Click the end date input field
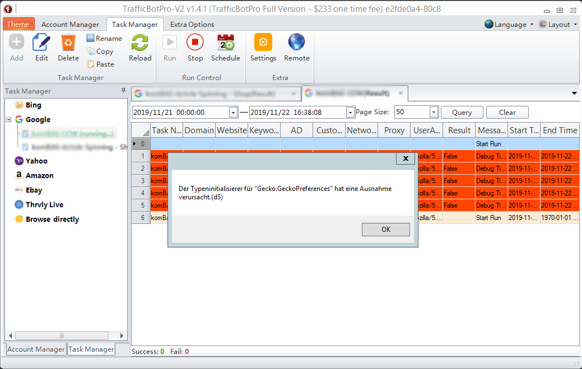Screen dimensions: 582x369 tap(297, 113)
